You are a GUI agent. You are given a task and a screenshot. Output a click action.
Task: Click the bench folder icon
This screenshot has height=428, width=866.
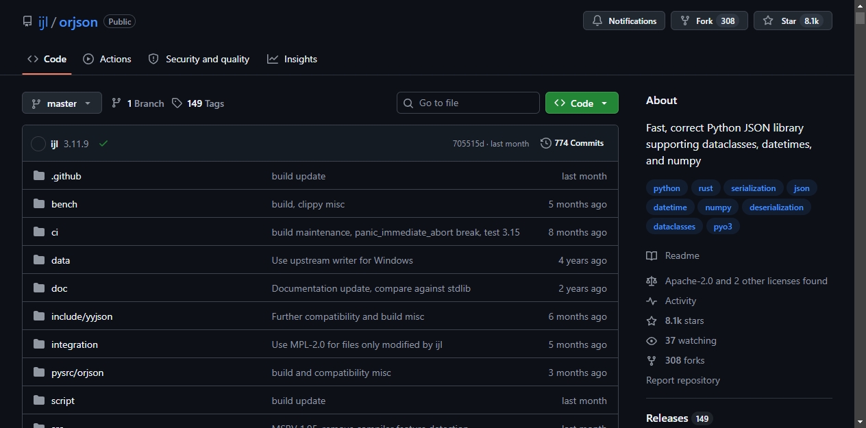point(39,204)
